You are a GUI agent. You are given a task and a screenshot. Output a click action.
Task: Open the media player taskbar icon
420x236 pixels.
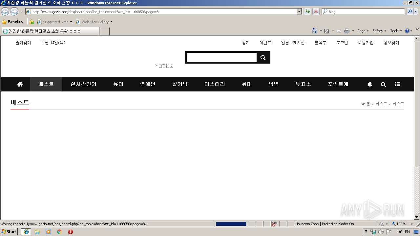(x=48, y=232)
